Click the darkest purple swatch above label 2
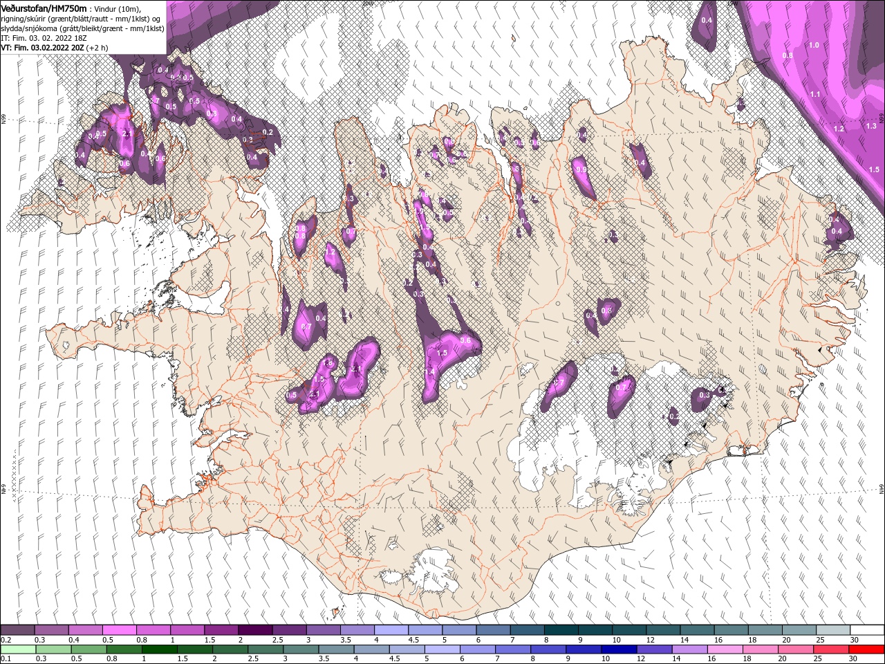 click(255, 630)
